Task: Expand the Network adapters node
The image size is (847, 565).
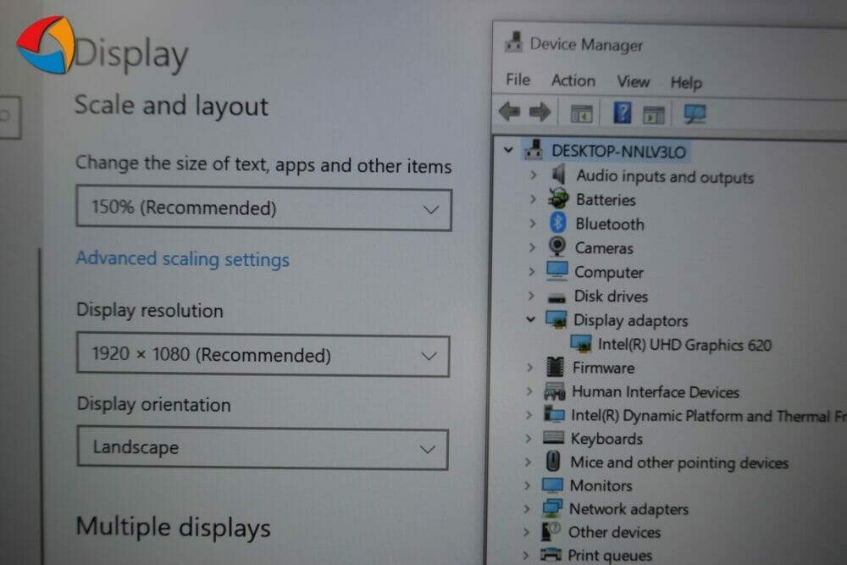Action: coord(527,508)
